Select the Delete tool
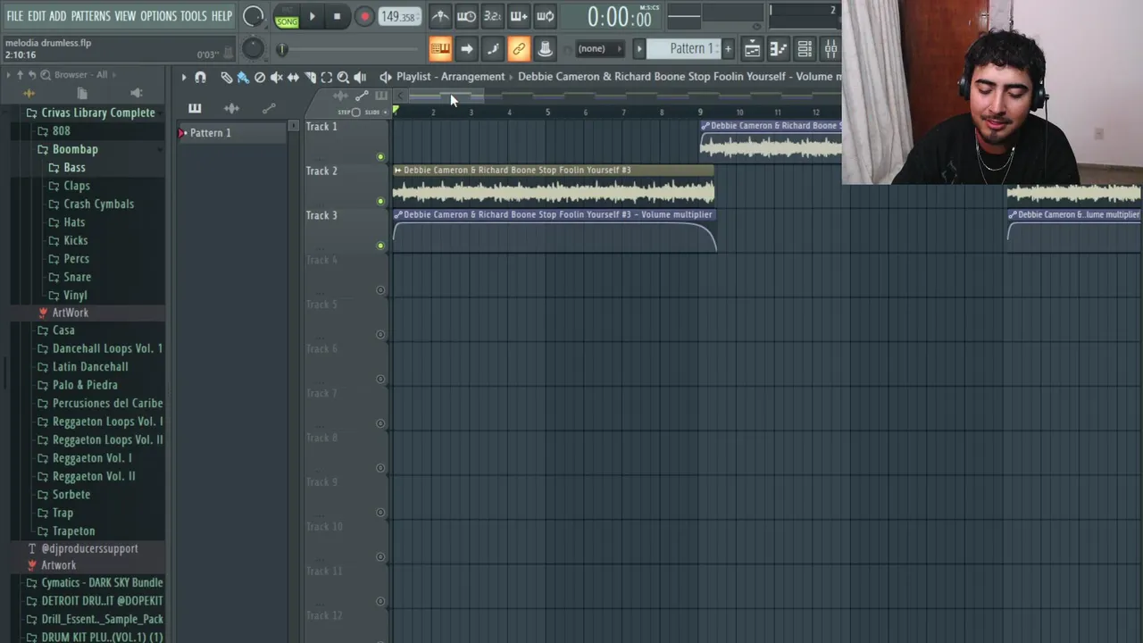 pyautogui.click(x=259, y=78)
